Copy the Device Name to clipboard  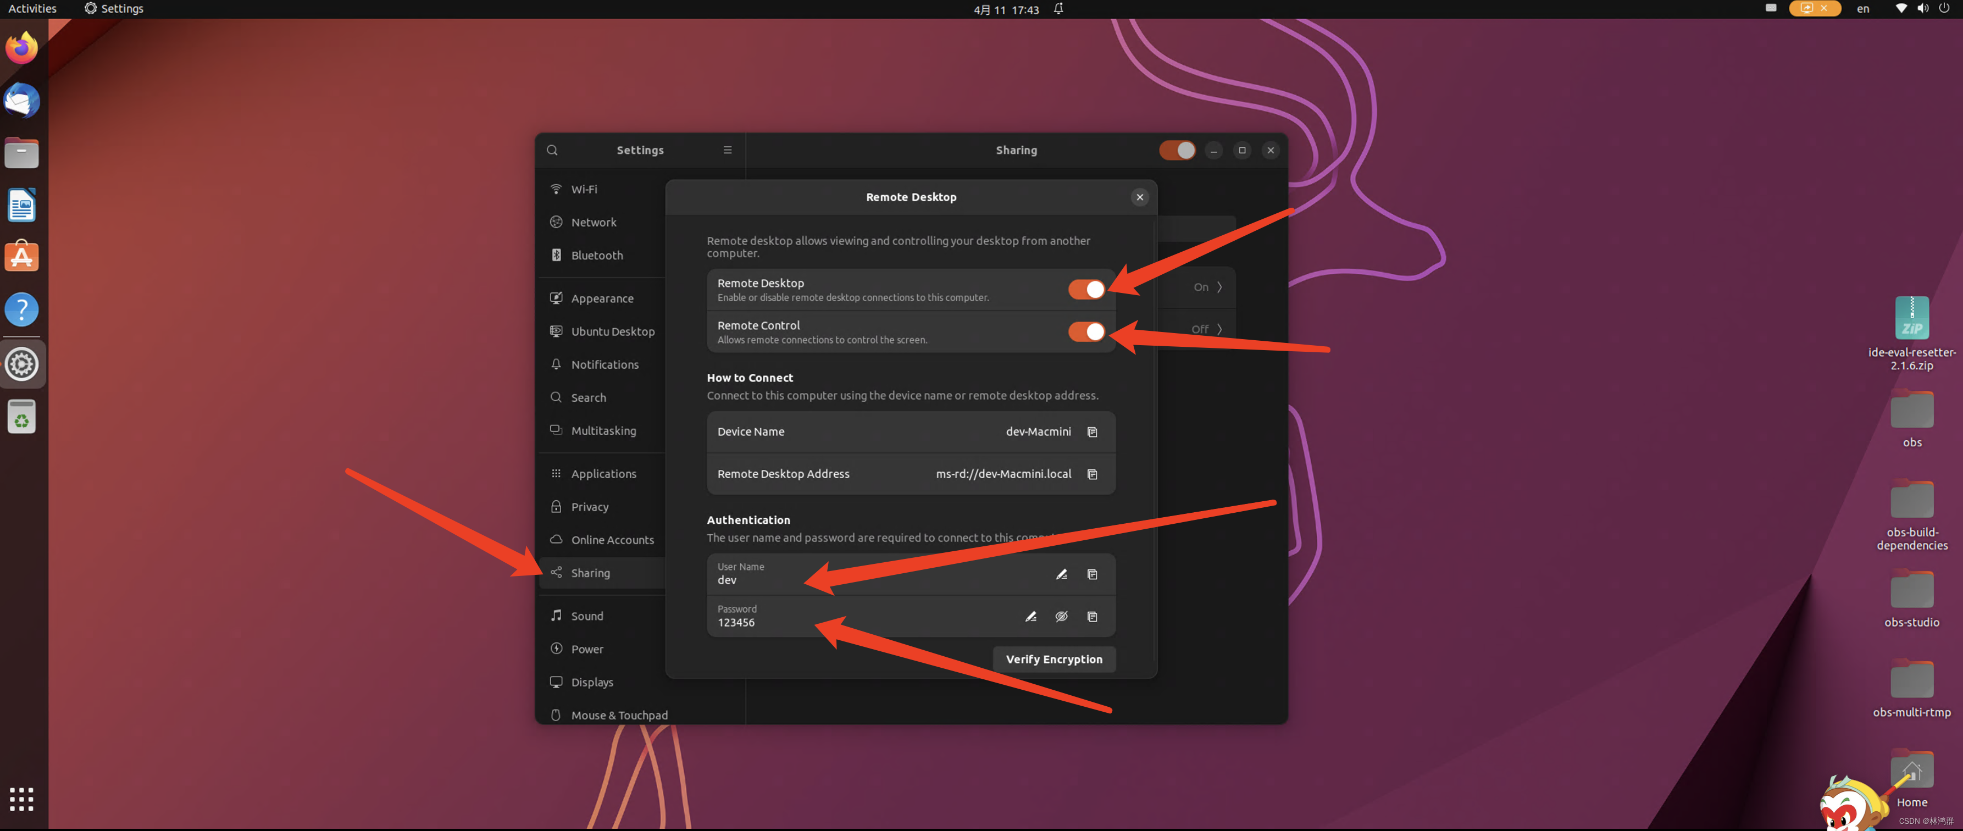1093,431
